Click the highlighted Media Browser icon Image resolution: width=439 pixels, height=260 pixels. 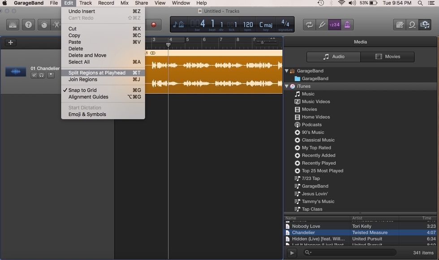(425, 25)
